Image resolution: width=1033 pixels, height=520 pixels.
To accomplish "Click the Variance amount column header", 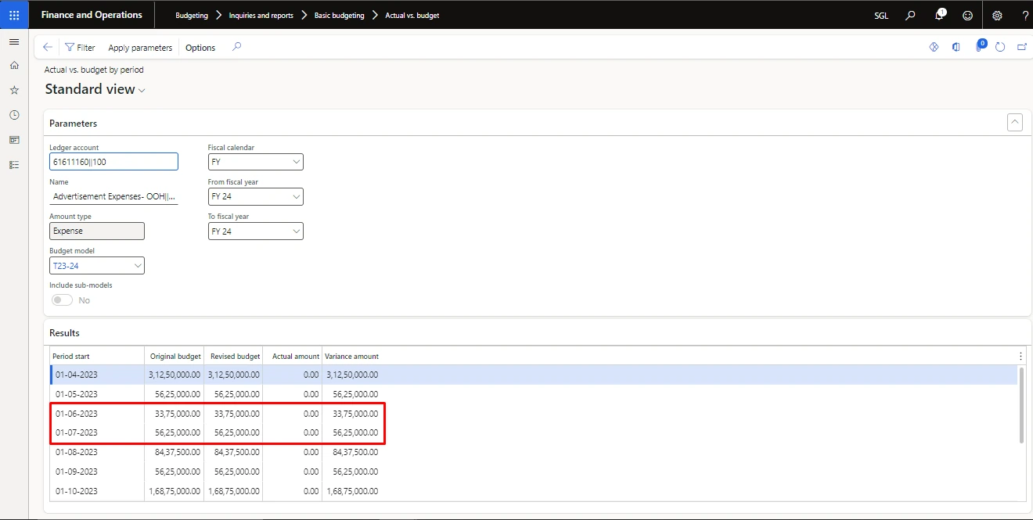I will 351,356.
